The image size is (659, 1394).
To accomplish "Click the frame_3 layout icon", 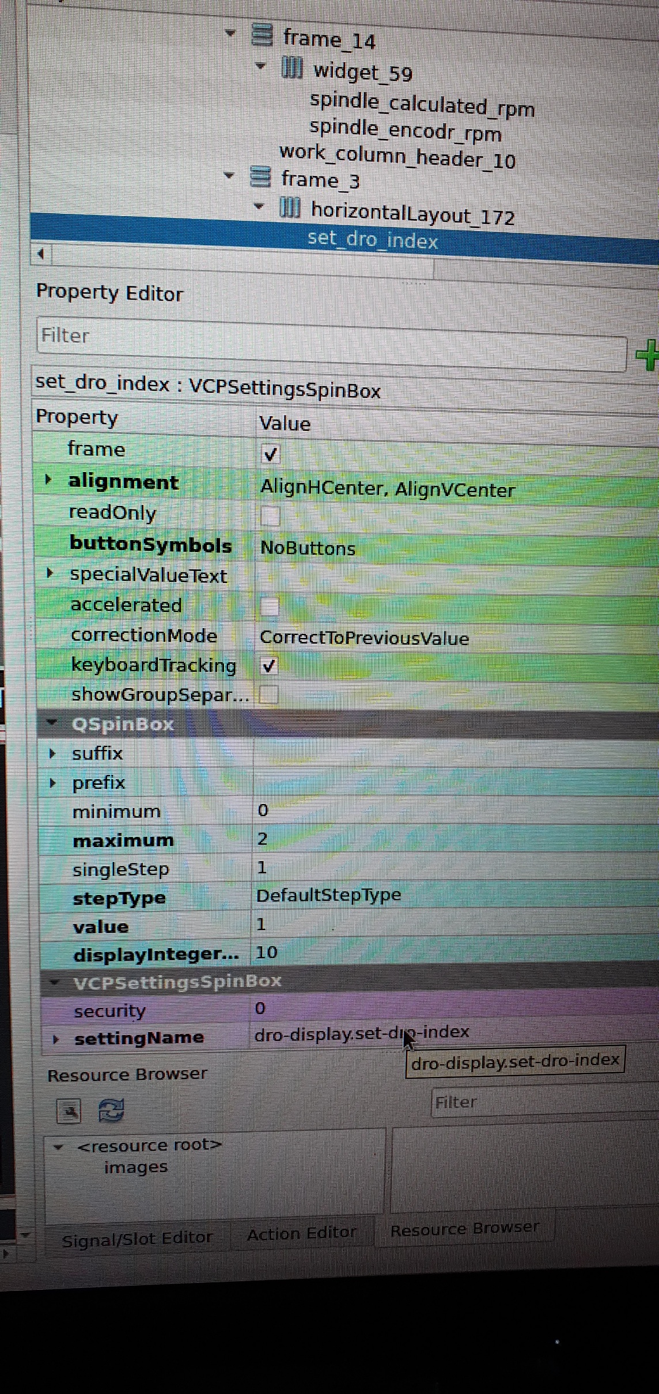I will point(260,176).
